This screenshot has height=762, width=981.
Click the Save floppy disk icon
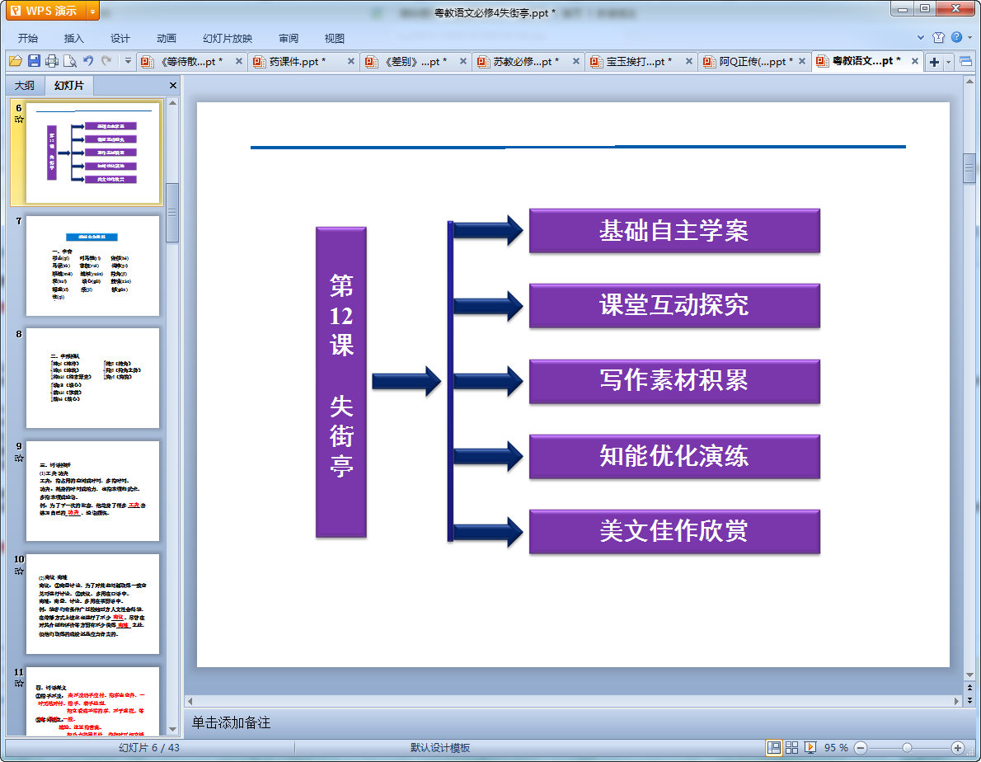pos(34,61)
